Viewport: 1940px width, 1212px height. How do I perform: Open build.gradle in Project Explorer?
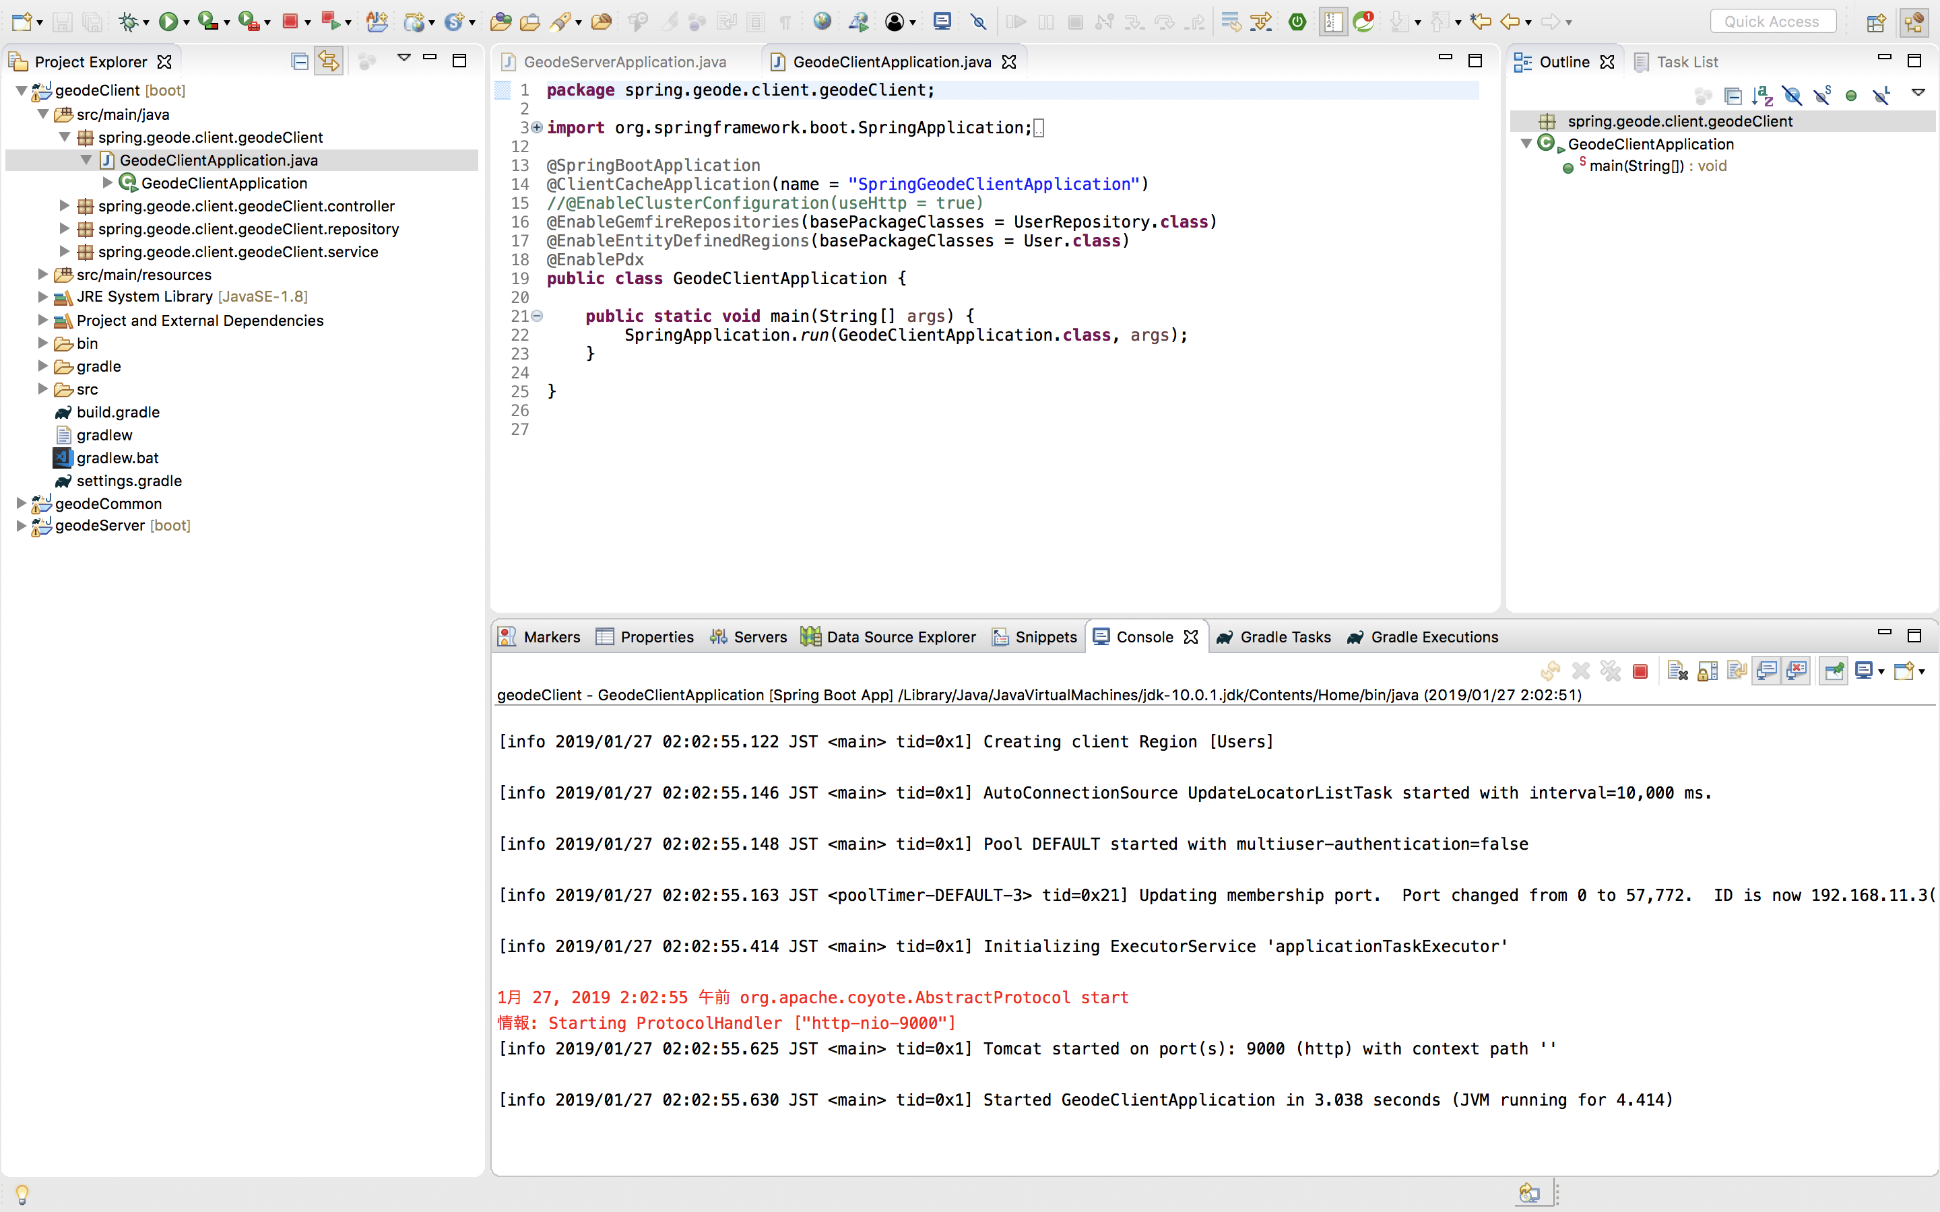click(118, 412)
